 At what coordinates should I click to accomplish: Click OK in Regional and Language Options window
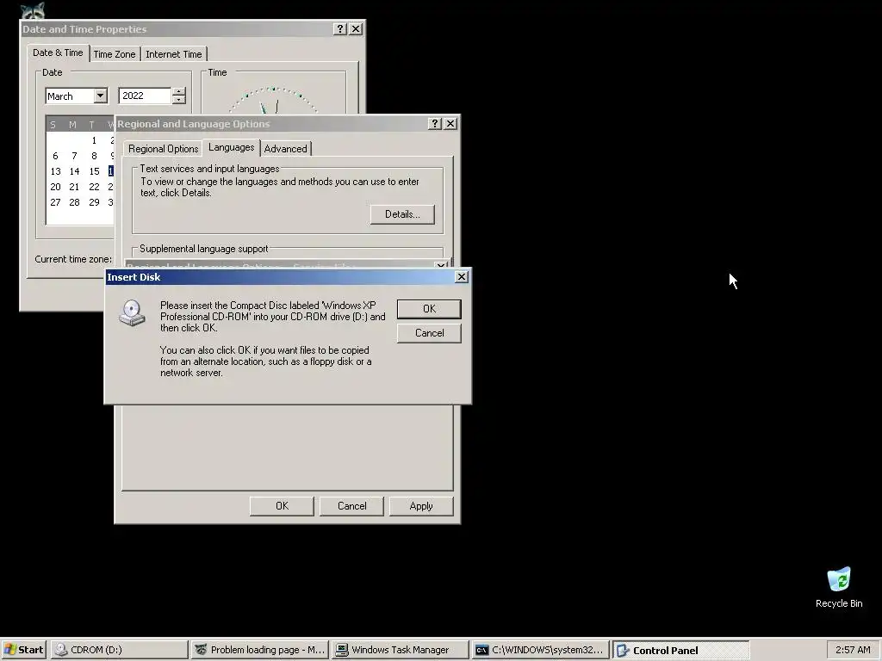point(282,506)
